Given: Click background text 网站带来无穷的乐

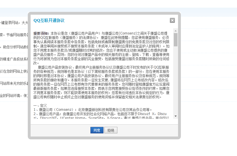Looking at the screenshot, I should (x=14, y=83).
